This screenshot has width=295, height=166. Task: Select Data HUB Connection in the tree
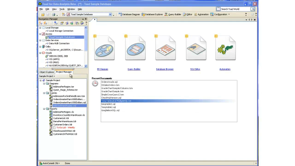click(59, 43)
